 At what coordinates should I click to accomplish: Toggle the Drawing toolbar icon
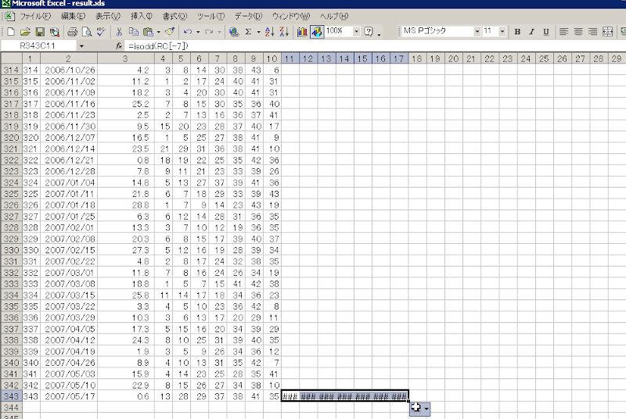pos(317,31)
